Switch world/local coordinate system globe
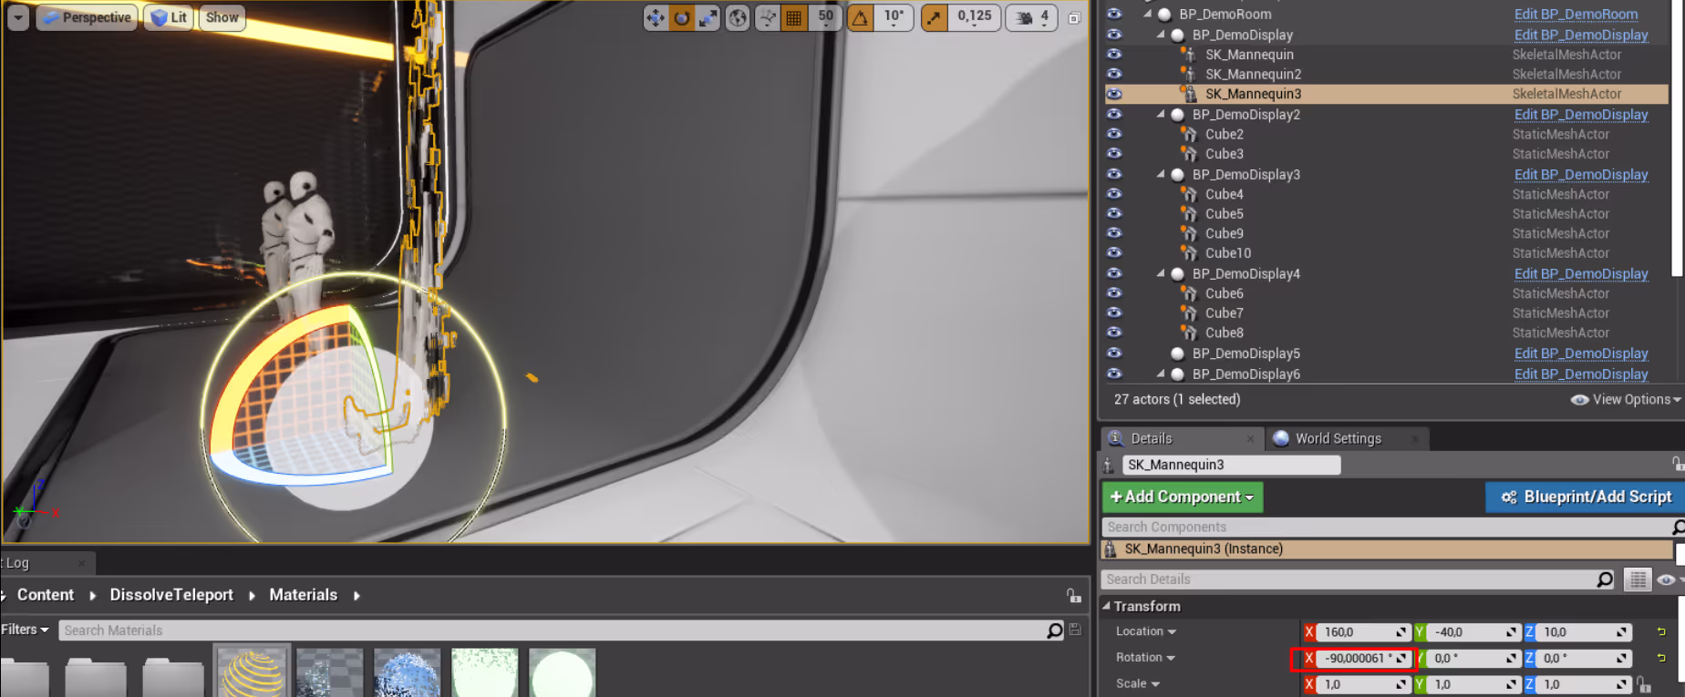This screenshot has height=697, width=1685. click(x=738, y=17)
